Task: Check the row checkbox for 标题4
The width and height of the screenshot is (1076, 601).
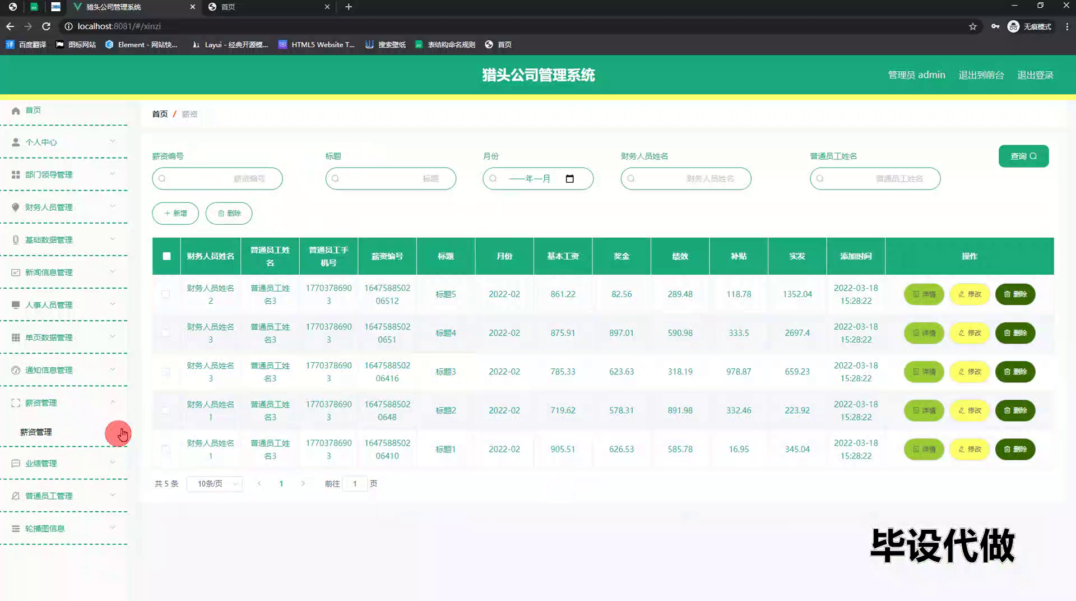Action: click(x=165, y=333)
